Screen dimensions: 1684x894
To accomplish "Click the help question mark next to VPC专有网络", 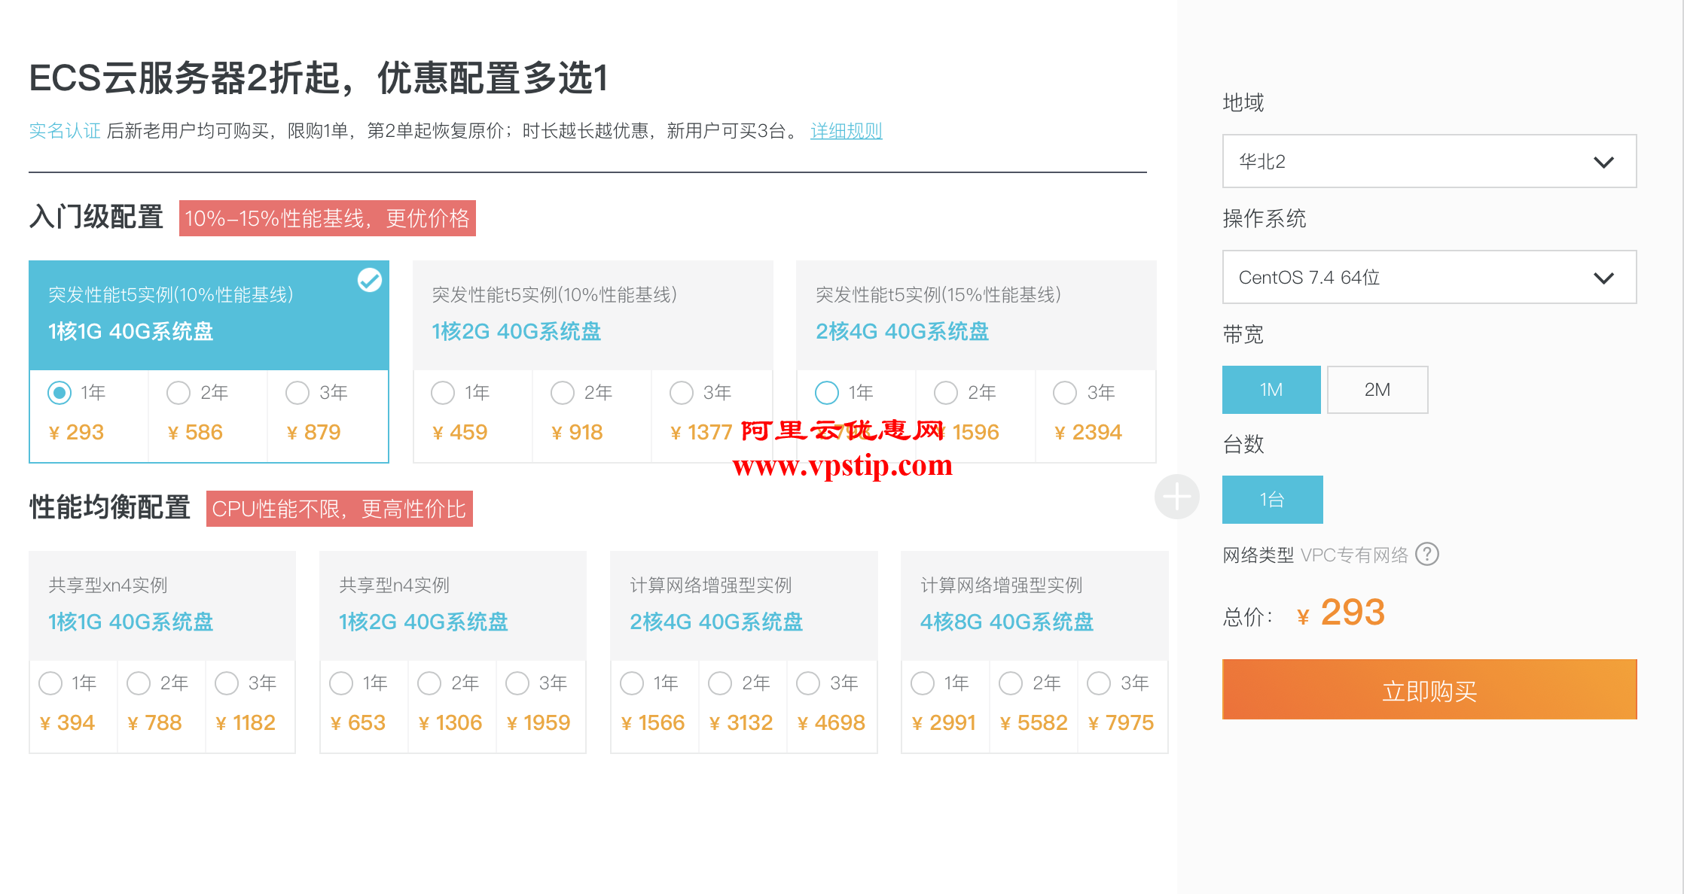I will [1426, 555].
